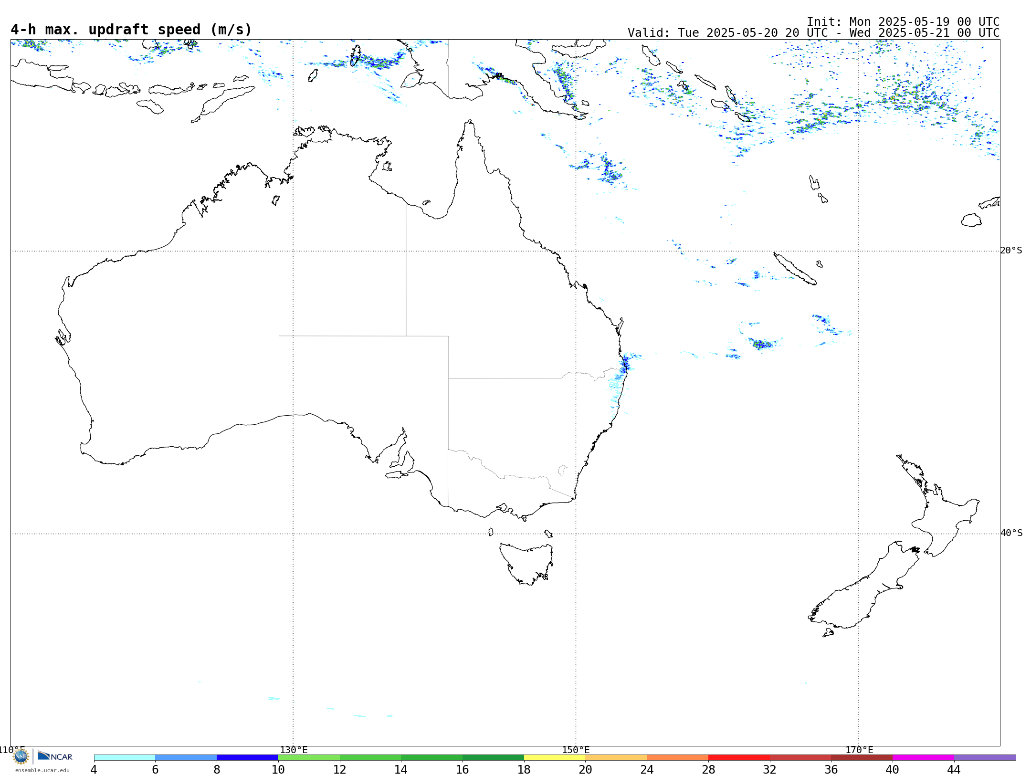The image size is (1031, 776).
Task: Click the colorbar tick label 10
Action: point(278,769)
